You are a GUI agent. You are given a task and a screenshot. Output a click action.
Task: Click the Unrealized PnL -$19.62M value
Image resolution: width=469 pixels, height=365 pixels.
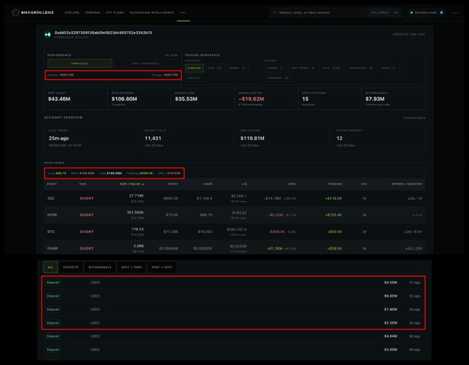[x=251, y=99]
